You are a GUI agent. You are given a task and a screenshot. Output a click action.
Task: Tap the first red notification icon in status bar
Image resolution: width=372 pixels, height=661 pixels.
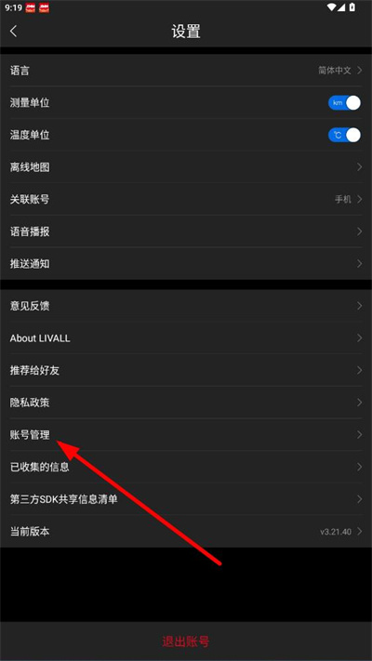[31, 7]
